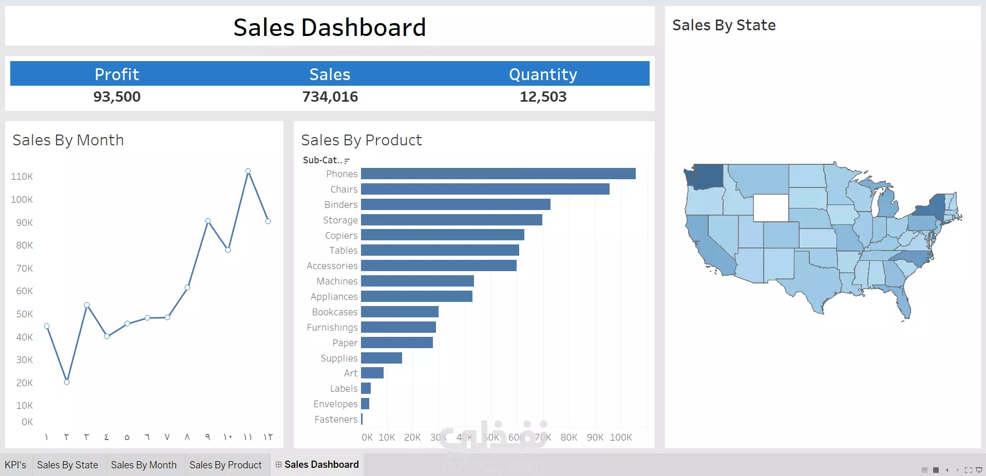Click the Sub-Cat.. column header

pyautogui.click(x=322, y=160)
